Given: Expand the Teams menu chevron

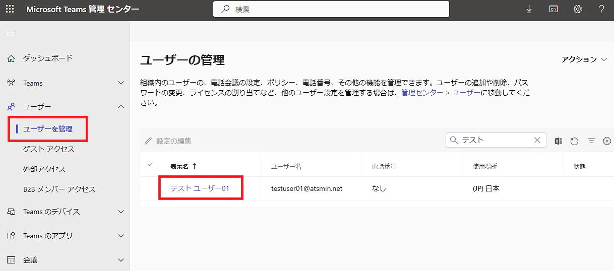Looking at the screenshot, I should coord(121,83).
